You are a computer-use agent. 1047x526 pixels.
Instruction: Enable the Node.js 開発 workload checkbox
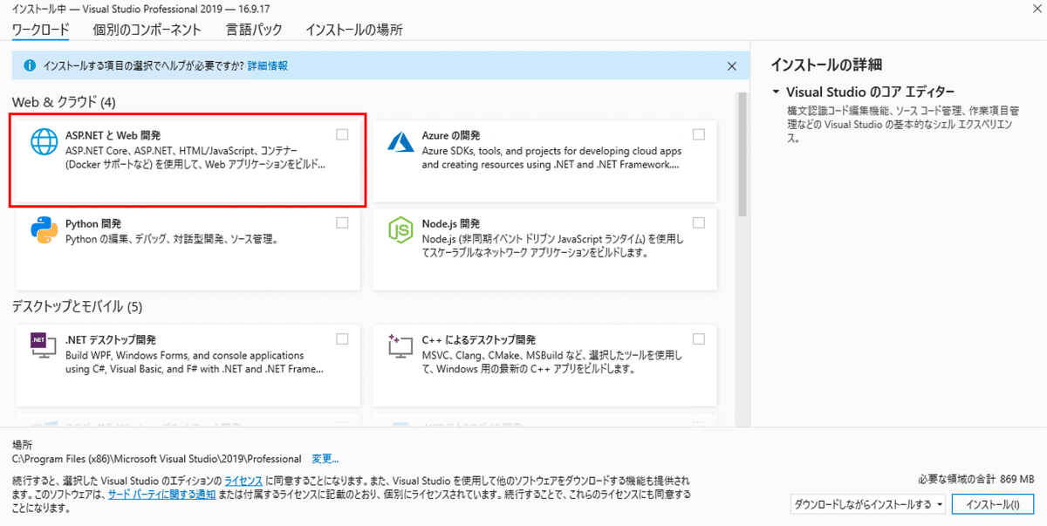(699, 222)
